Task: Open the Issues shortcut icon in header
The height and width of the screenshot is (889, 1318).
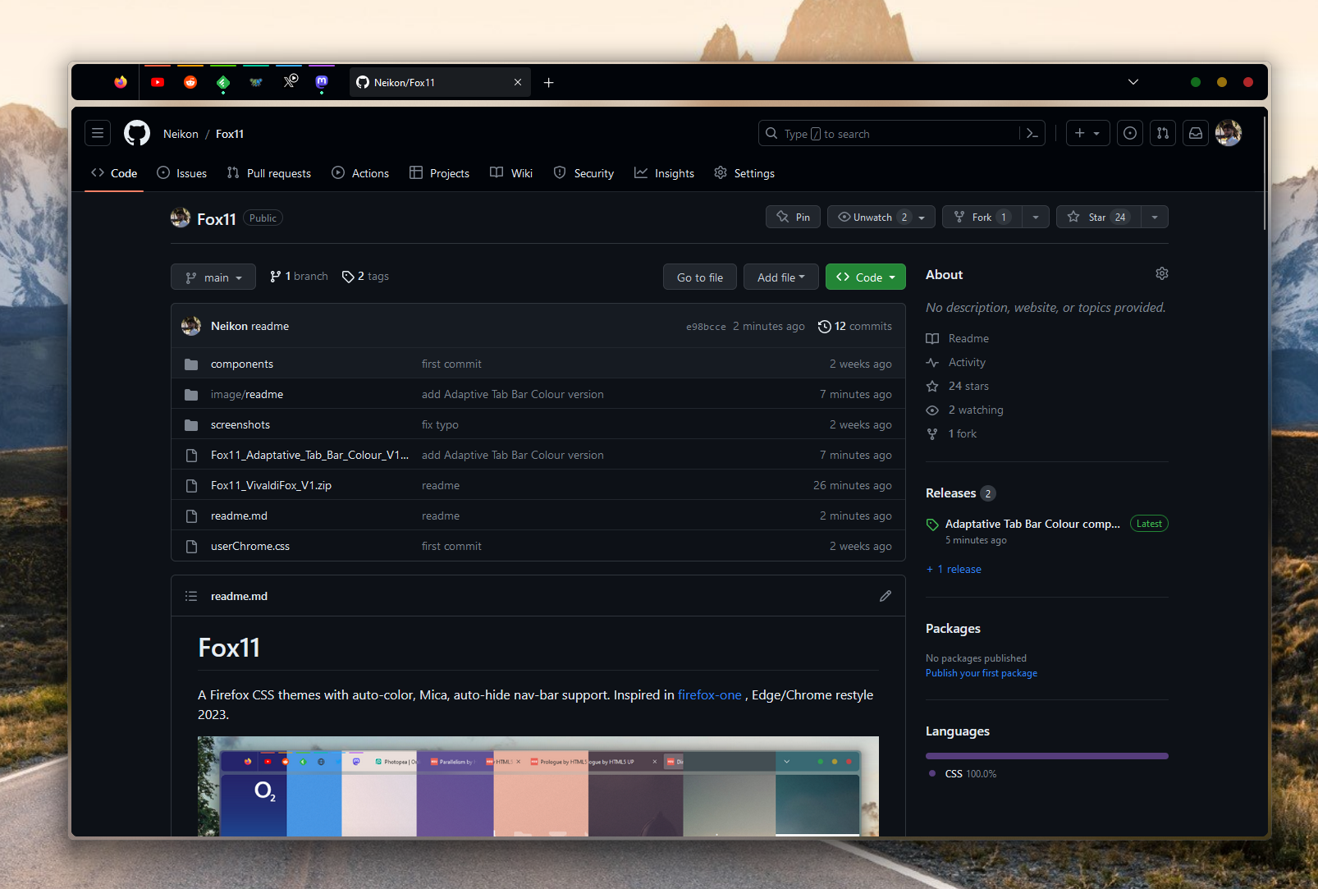Action: point(1130,133)
